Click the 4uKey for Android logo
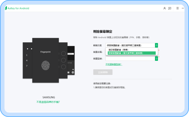Screen dimensions: 189x117 point(17,8)
